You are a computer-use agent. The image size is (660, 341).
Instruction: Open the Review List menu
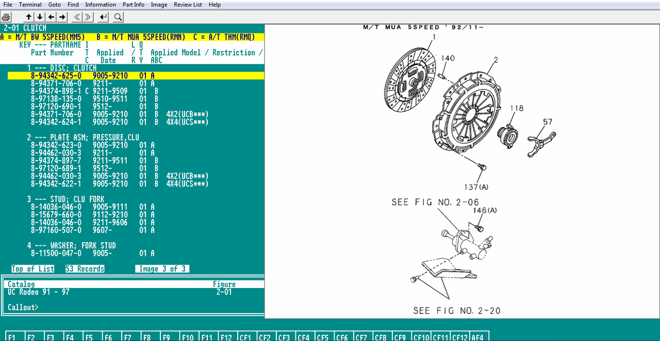point(188,5)
